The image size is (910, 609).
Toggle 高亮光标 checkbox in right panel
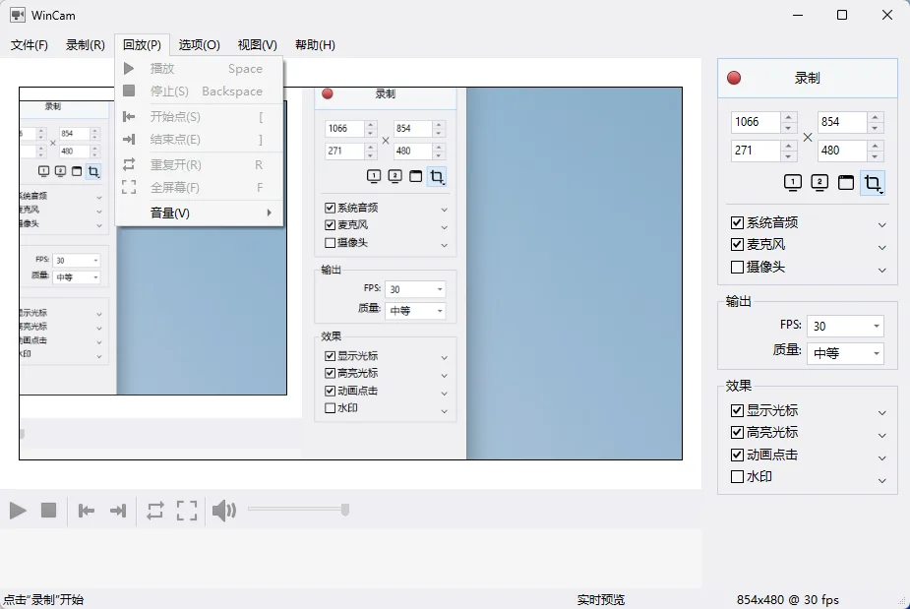coord(737,433)
